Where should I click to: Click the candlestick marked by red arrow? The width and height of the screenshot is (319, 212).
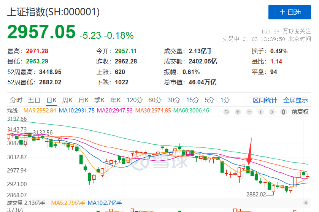tap(248, 169)
